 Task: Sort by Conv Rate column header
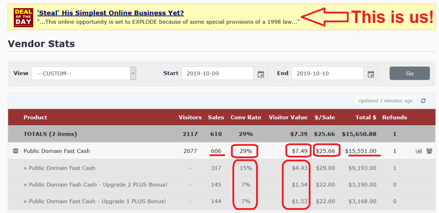(x=246, y=117)
